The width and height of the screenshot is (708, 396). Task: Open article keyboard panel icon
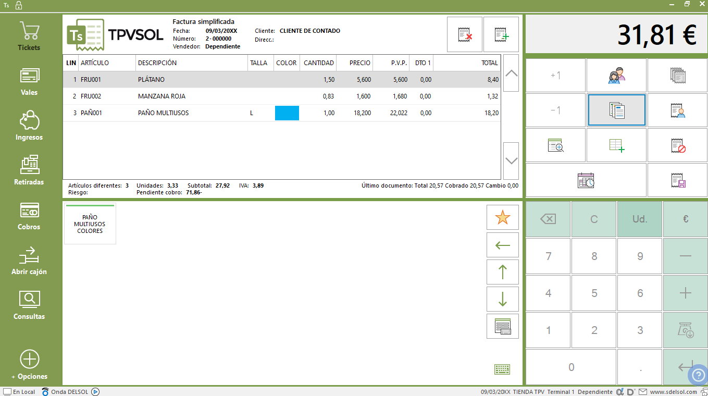[x=502, y=326]
